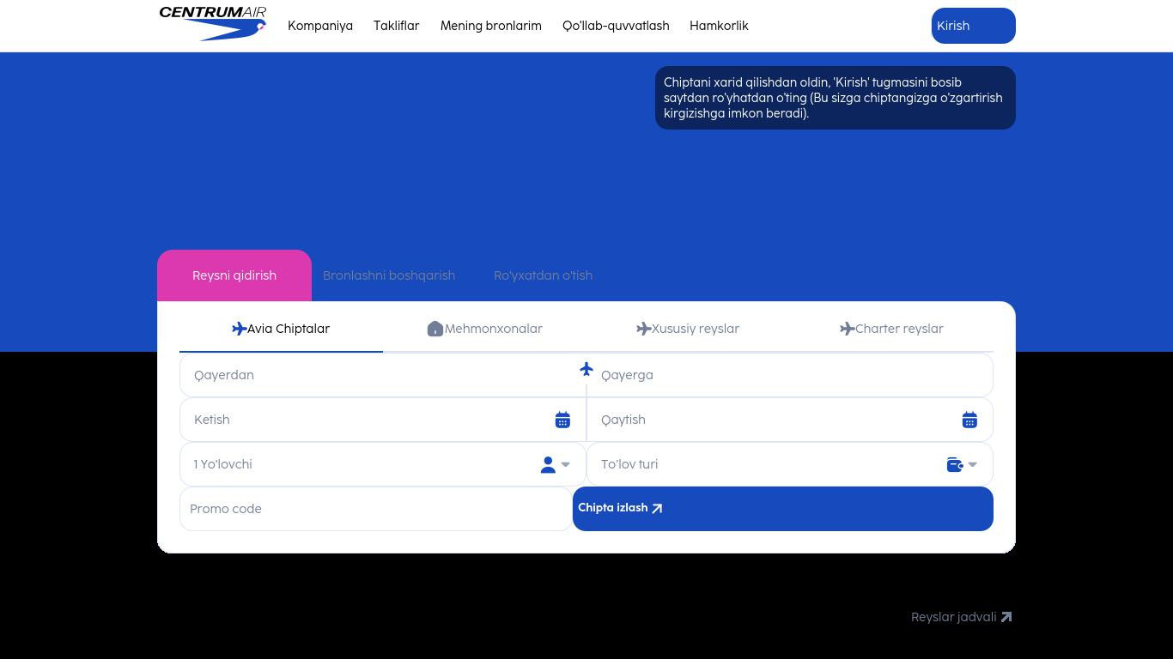Click the Promo code input field
The height and width of the screenshot is (659, 1173).
click(x=376, y=509)
